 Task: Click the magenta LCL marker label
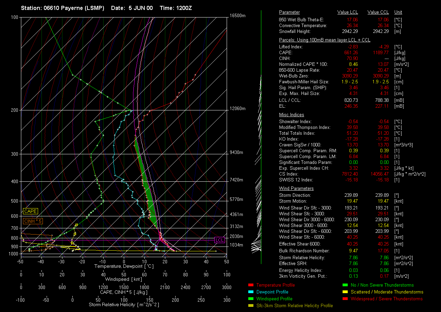click(x=219, y=240)
